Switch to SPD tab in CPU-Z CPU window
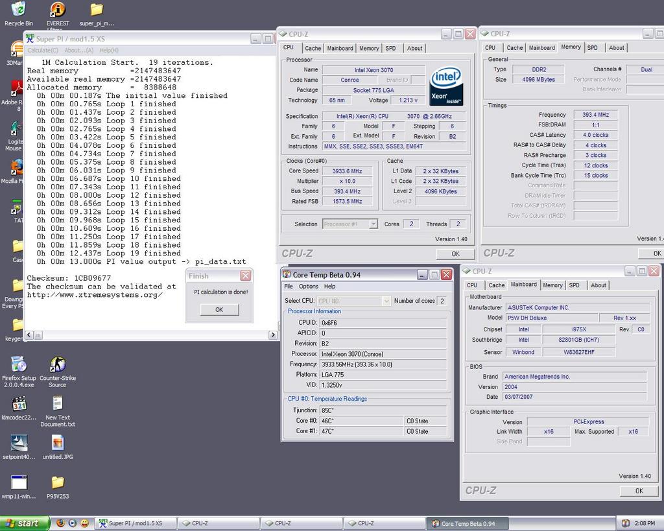This screenshot has height=531, width=664. [390, 48]
